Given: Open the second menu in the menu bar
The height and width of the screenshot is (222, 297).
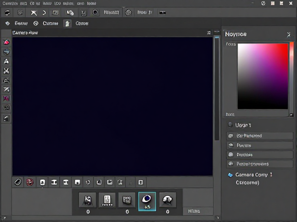Looking at the screenshot, I should tap(23, 3).
